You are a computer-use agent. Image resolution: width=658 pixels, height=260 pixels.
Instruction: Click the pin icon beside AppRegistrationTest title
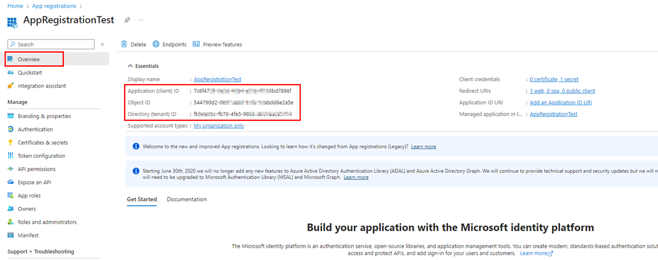click(x=127, y=20)
